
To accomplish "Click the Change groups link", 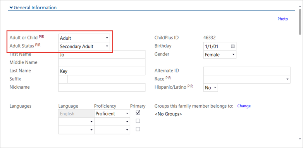I will (x=244, y=106).
